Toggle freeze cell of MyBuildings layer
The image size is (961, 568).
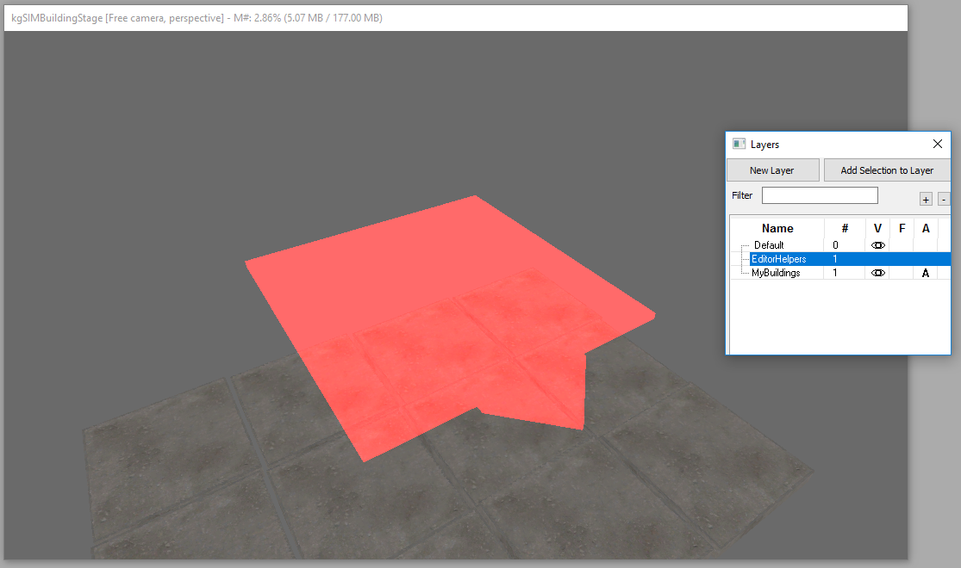point(902,273)
